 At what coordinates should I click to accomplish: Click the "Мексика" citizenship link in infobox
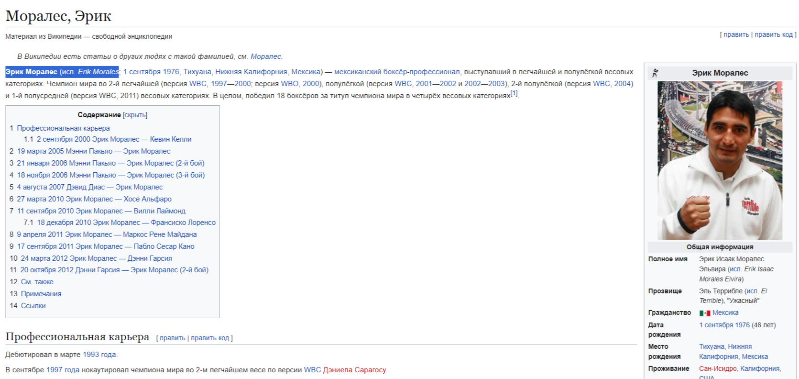click(x=725, y=312)
